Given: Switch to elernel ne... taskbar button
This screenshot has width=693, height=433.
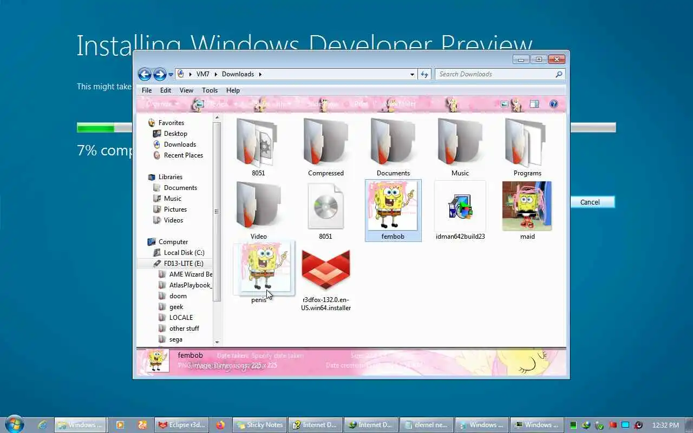Looking at the screenshot, I should (426, 425).
